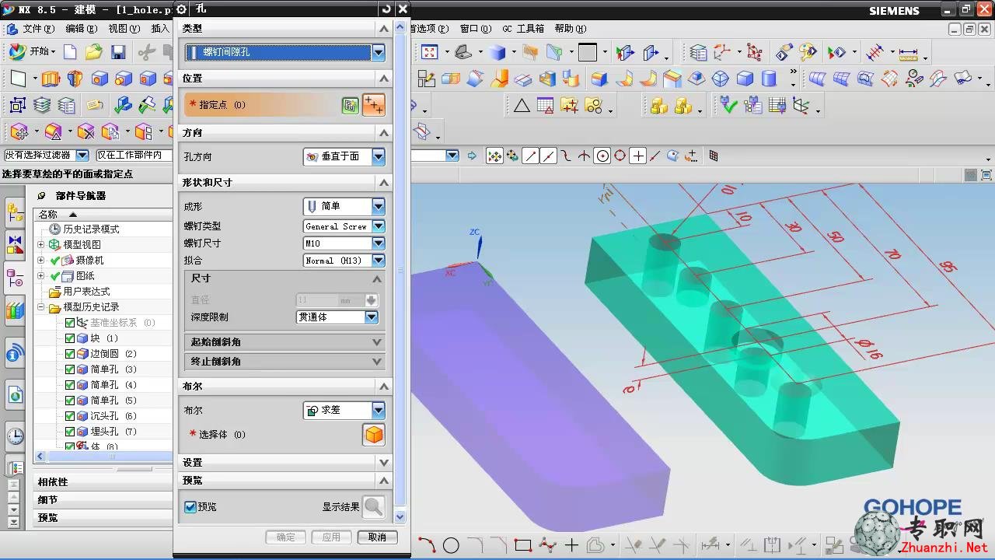The image size is (995, 560).
Task: Toggle checkbox for 简单孔 (5) feature
Action: click(70, 401)
